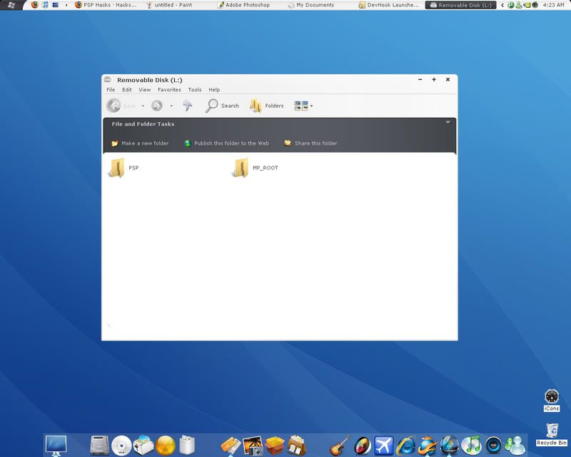This screenshot has width=571, height=457.
Task: Open Search in the Explorer toolbar
Action: [x=223, y=106]
